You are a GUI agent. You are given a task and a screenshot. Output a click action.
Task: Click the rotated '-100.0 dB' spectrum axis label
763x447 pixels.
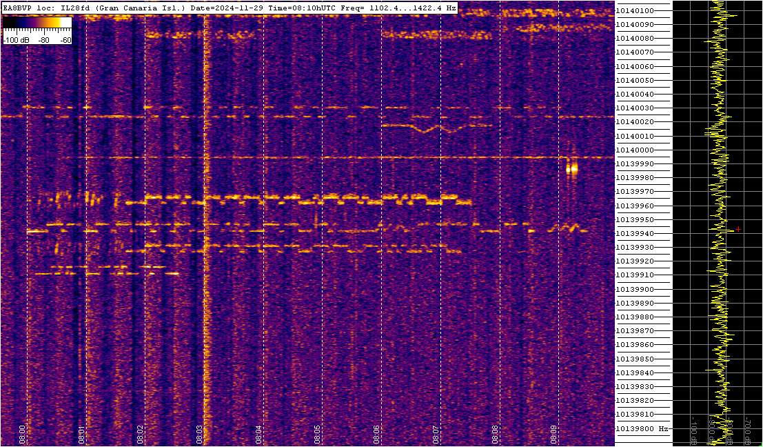pyautogui.click(x=693, y=430)
